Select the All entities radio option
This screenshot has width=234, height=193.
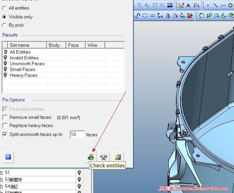pyautogui.click(x=4, y=8)
